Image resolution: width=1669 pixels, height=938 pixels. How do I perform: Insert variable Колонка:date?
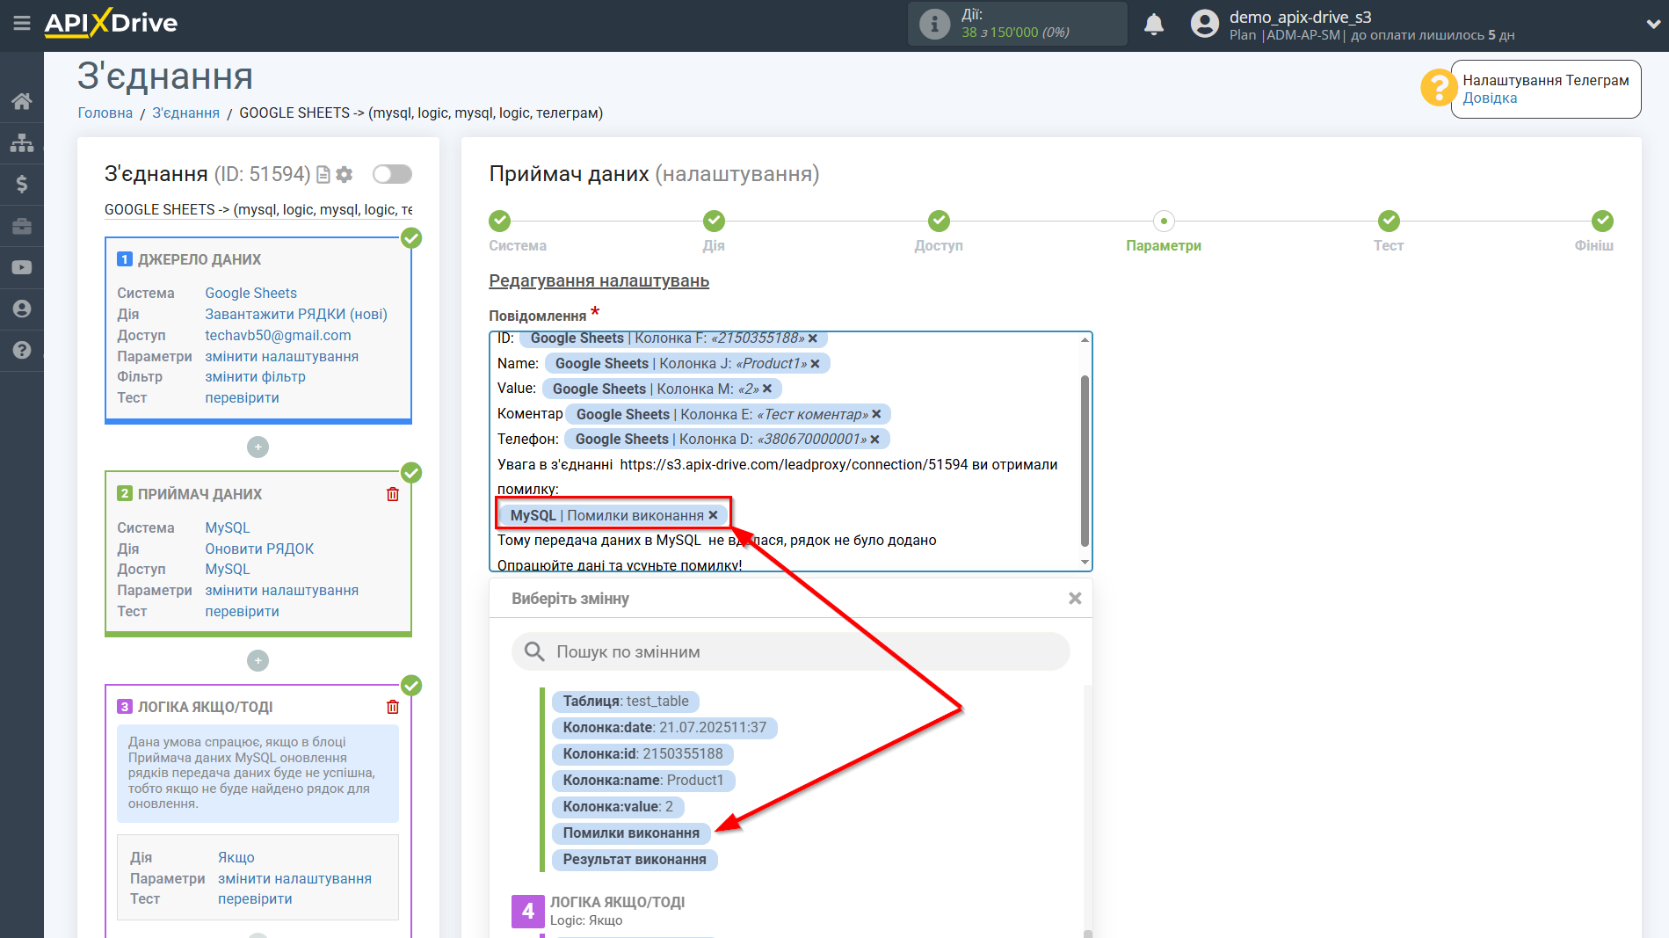coord(664,728)
